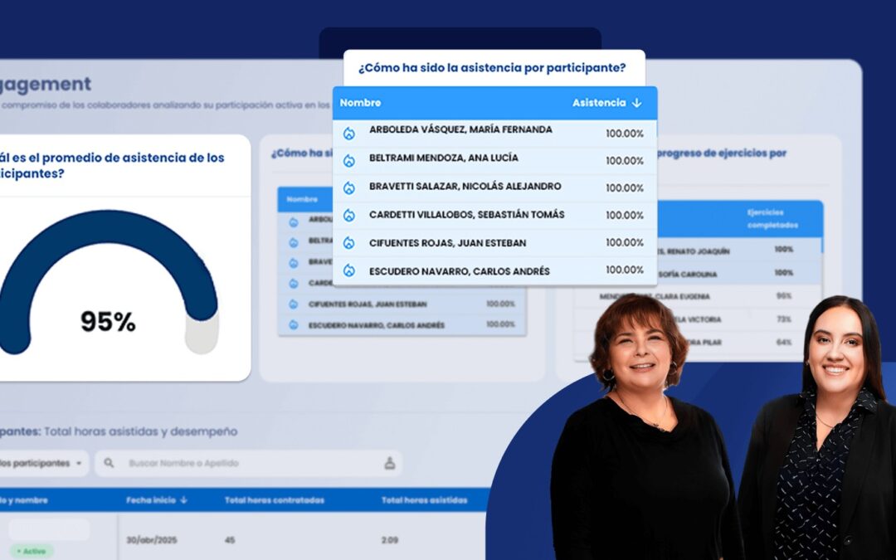The image size is (896, 560).
Task: Click the 64% exercises value
Action: coord(784,343)
